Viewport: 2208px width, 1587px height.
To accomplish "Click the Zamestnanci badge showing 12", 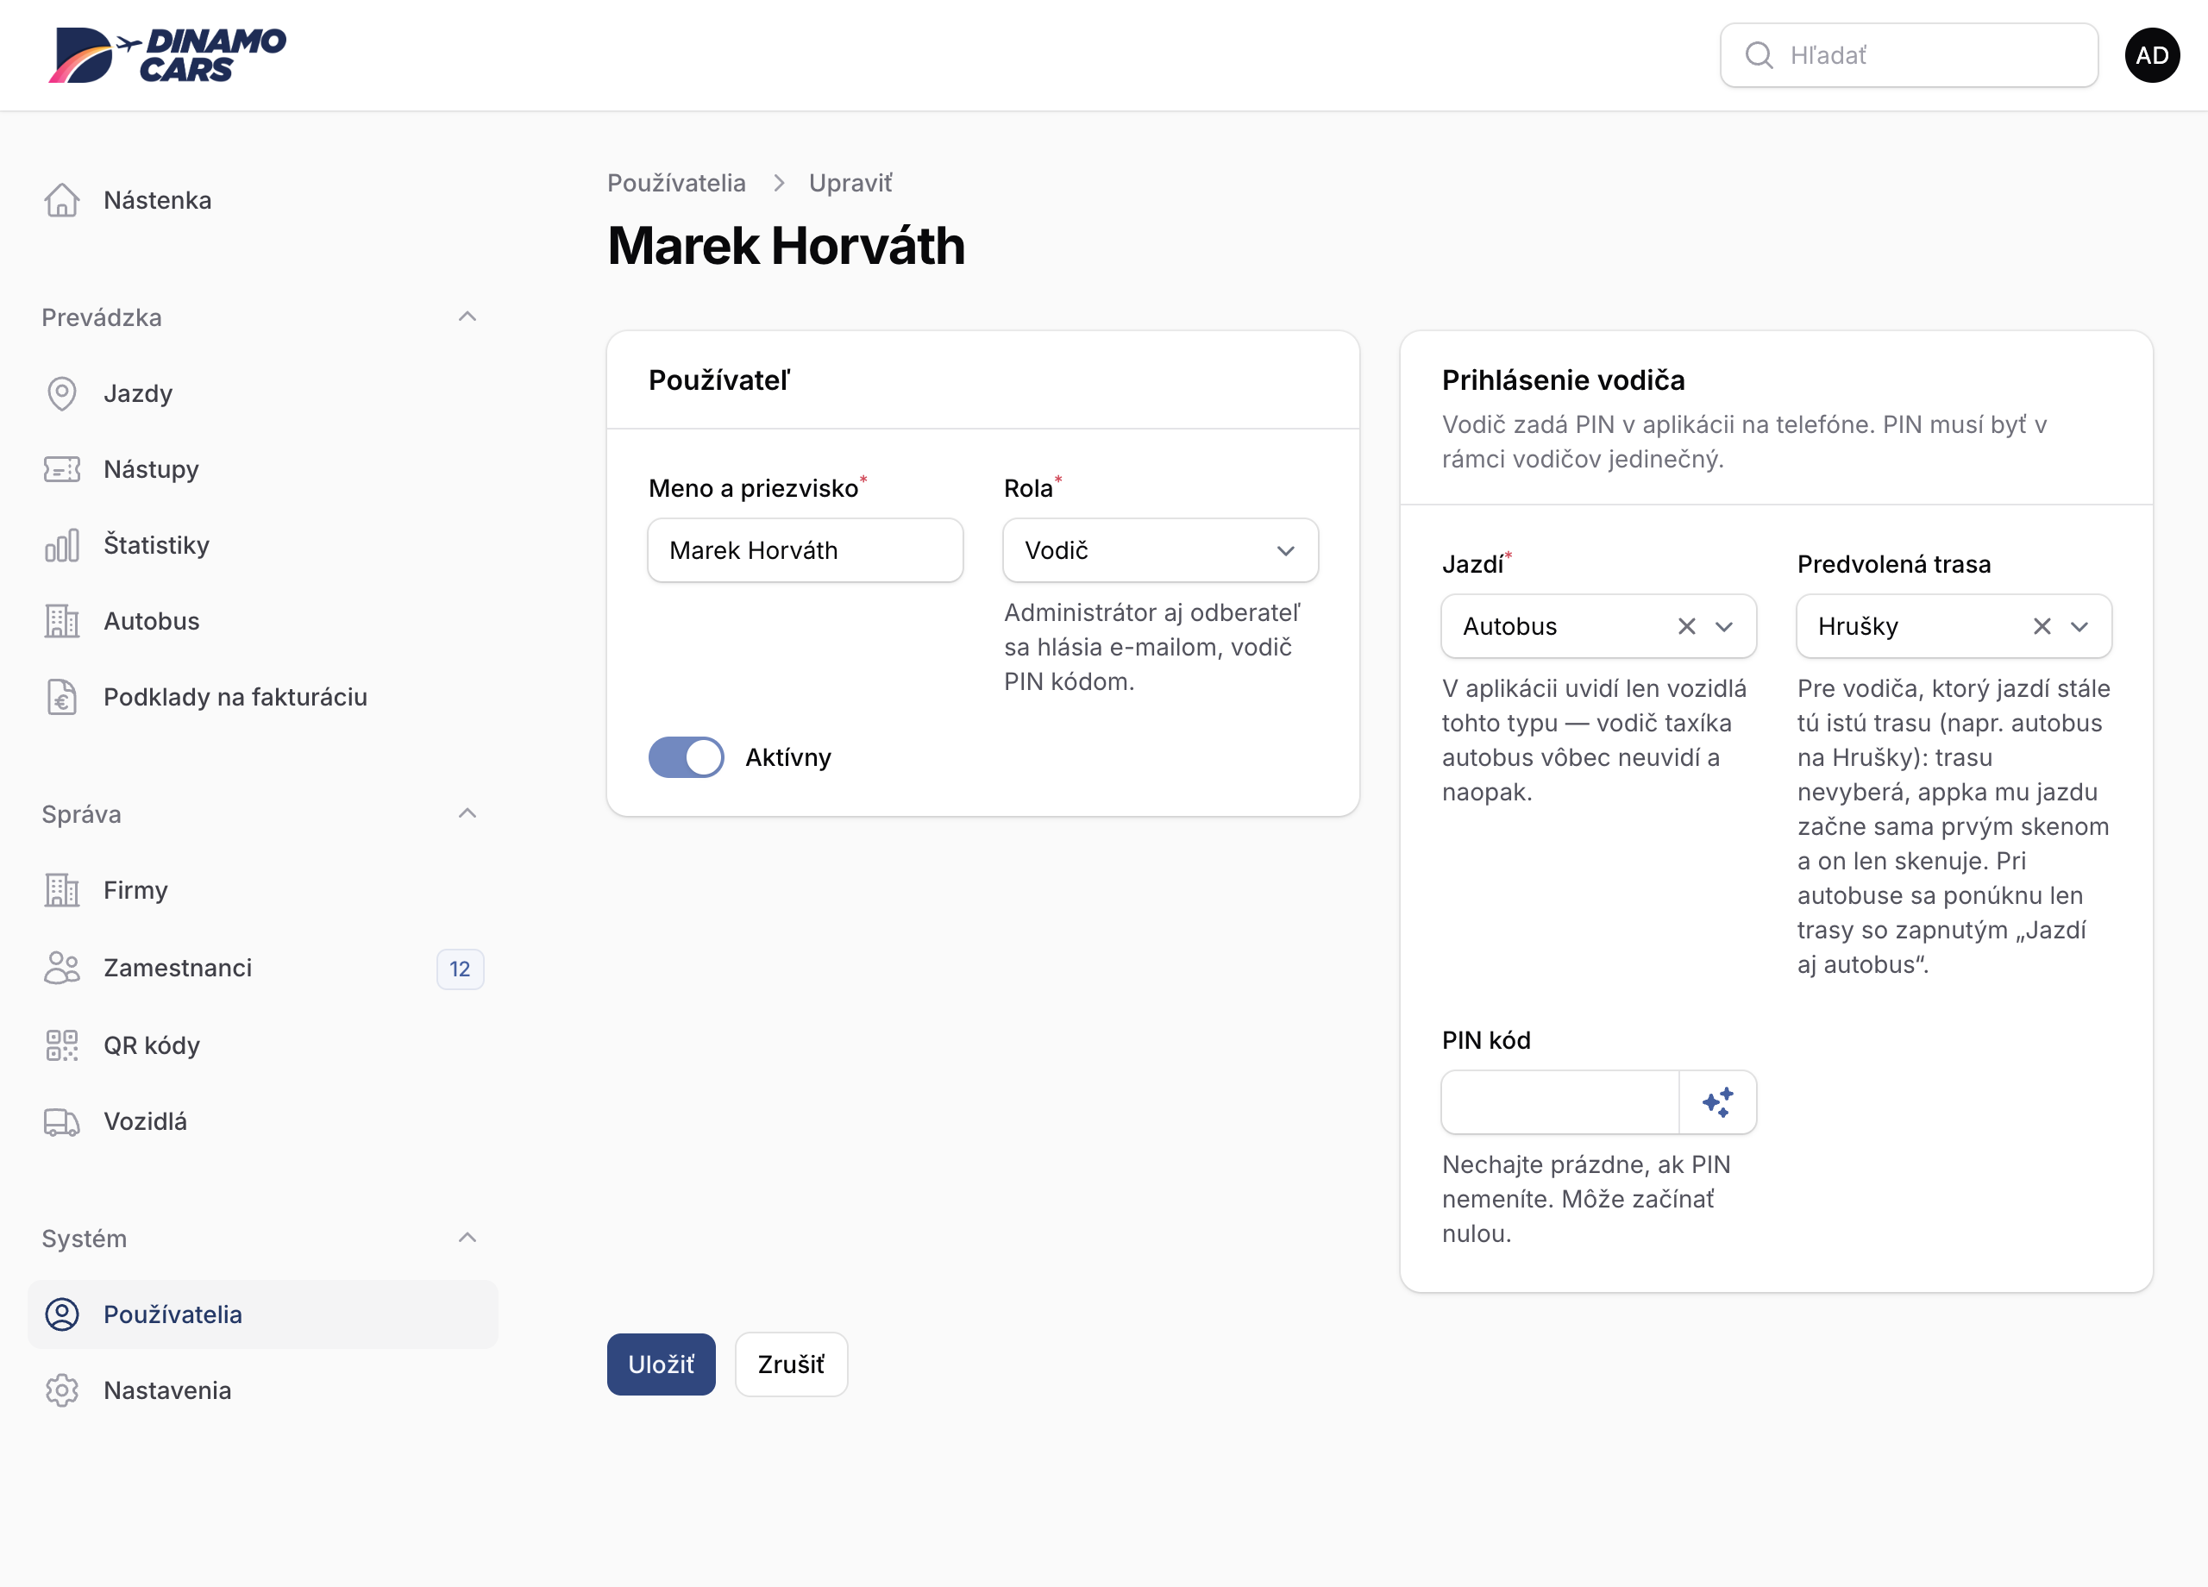I will 460,969.
